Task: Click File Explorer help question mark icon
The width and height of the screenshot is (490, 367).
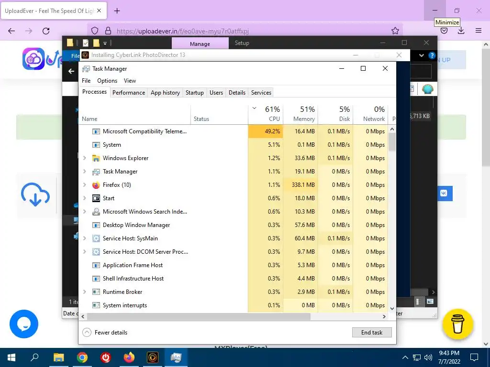Action: point(432,55)
